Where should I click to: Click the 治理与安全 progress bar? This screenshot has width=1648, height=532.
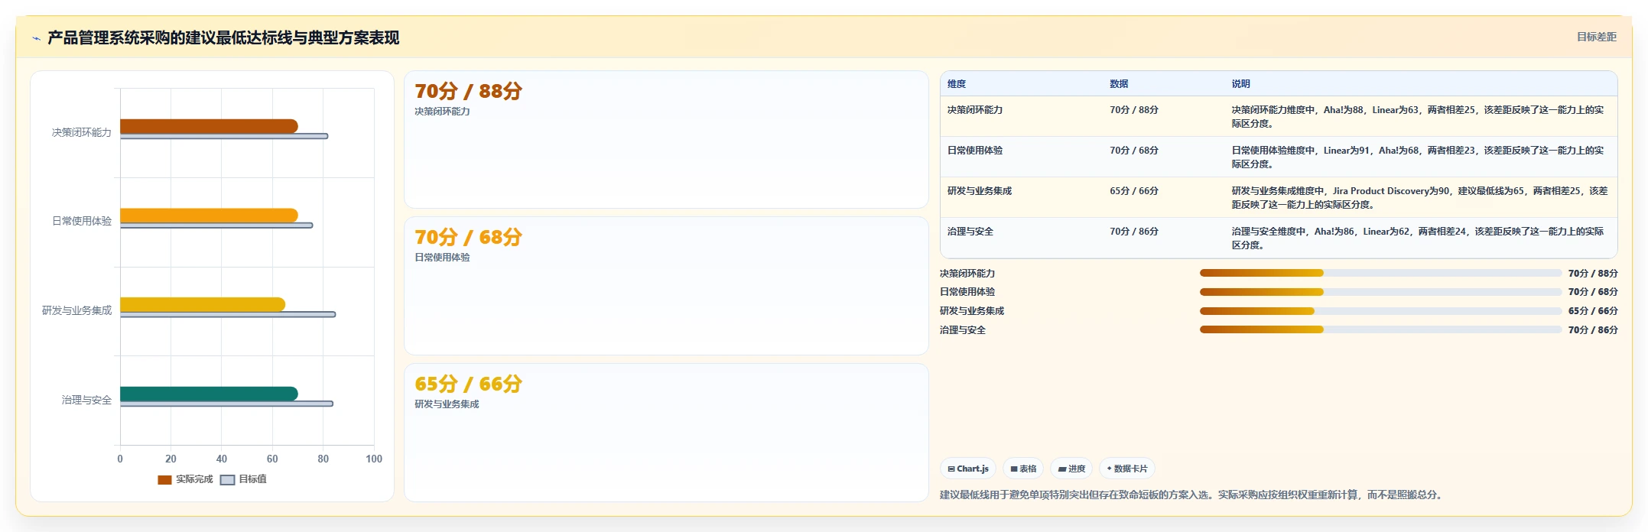1380,329
